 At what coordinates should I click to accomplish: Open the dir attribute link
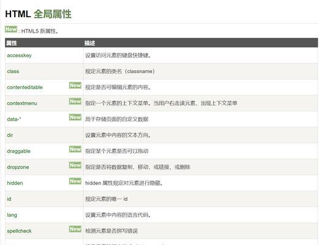tap(10, 135)
